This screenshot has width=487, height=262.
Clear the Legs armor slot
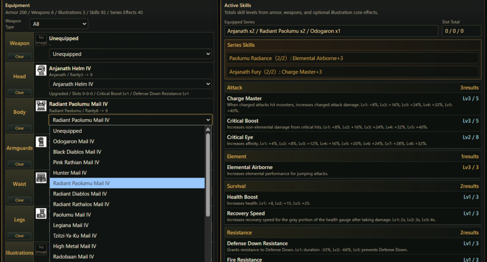19,235
